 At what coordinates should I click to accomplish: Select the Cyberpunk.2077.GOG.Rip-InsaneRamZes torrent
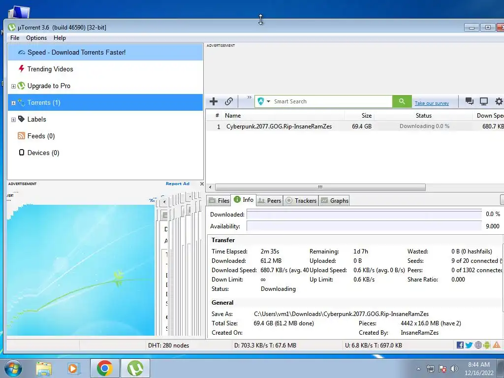279,126
